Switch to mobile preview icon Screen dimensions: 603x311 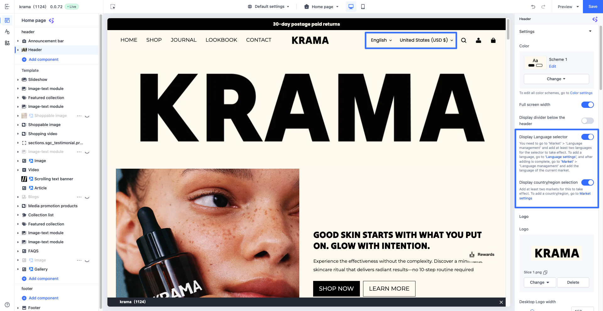(363, 7)
